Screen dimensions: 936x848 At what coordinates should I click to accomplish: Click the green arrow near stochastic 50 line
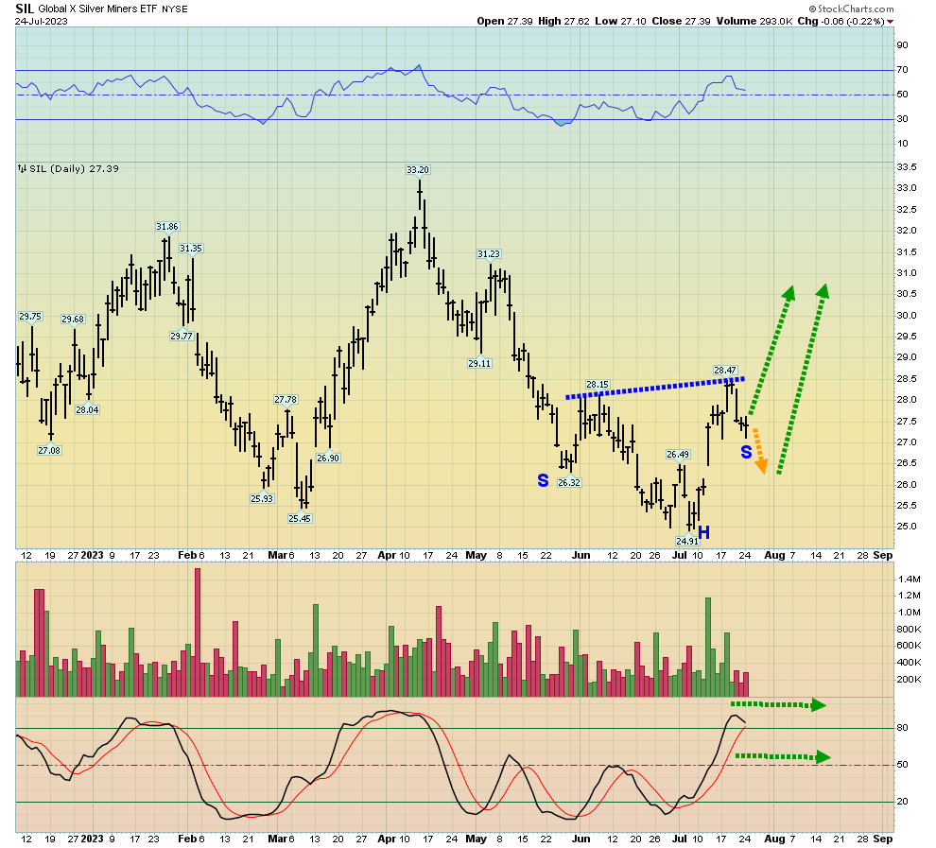click(x=783, y=756)
